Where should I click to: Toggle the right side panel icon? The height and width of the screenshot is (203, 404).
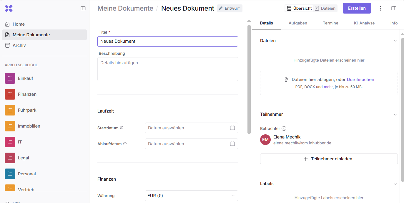coord(394,8)
